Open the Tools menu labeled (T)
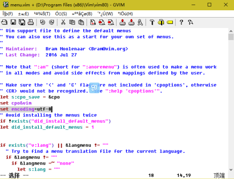The image size is (234, 179). (x=42, y=14)
